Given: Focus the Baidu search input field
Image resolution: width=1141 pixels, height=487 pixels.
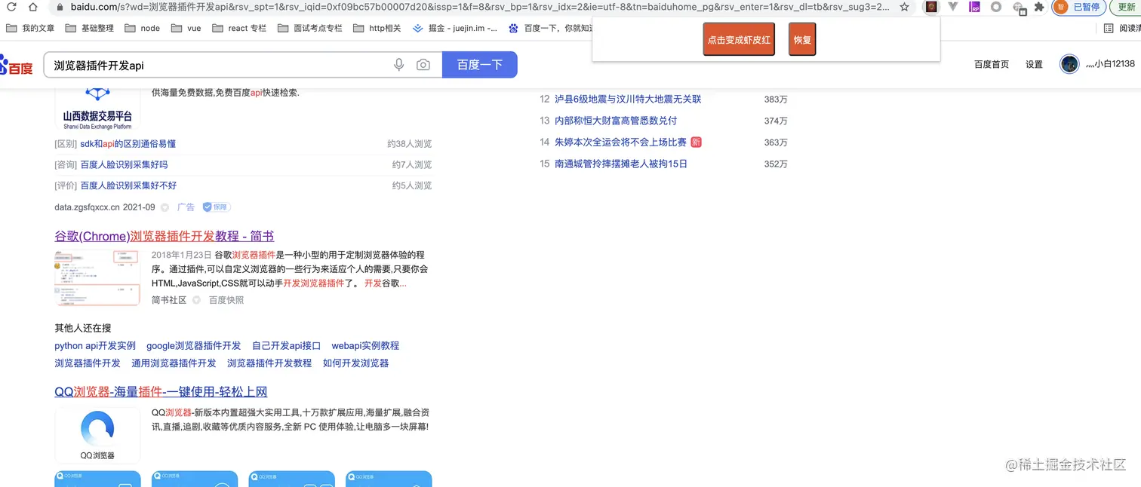Looking at the screenshot, I should click(219, 65).
